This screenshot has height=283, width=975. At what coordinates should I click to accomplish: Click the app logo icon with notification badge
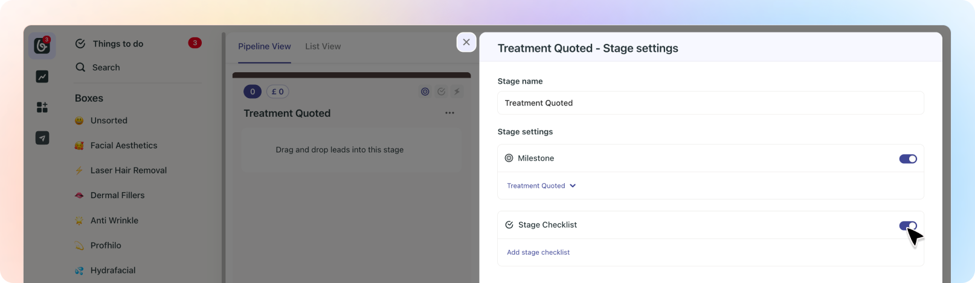pos(42,45)
